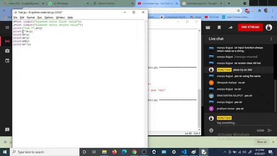Open a new browser tab with plus icon

tap(229, 3)
